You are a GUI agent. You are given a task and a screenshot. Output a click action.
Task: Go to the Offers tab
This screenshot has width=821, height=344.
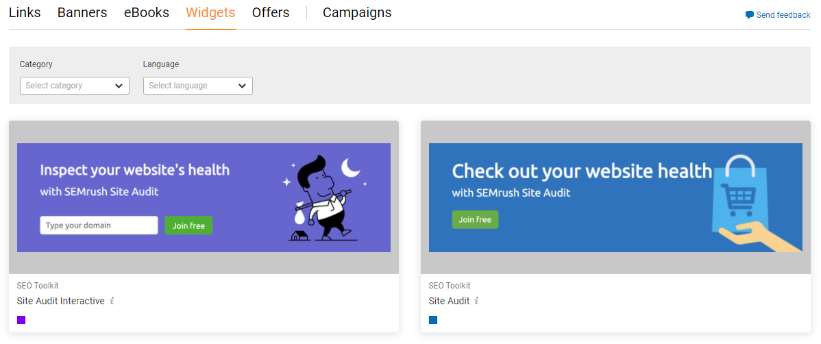[271, 12]
